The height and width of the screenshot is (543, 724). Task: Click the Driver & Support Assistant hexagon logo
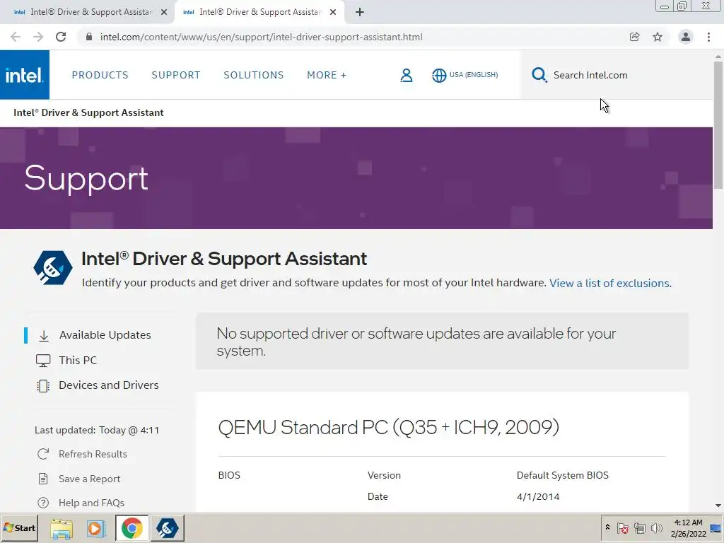pyautogui.click(x=52, y=268)
